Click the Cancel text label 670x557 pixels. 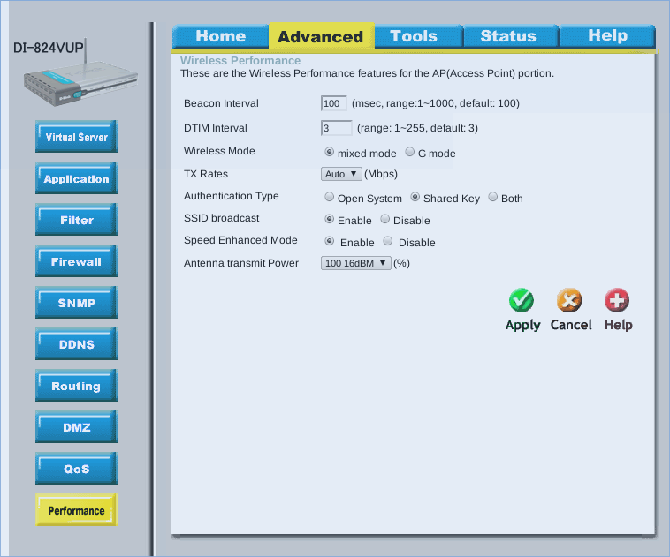pyautogui.click(x=571, y=325)
